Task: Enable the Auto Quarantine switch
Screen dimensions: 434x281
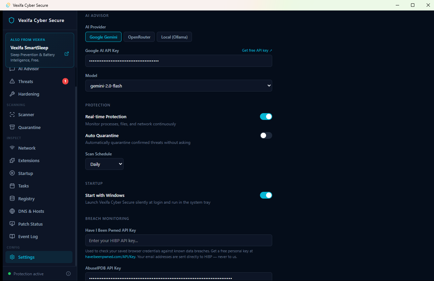Action: click(x=266, y=135)
